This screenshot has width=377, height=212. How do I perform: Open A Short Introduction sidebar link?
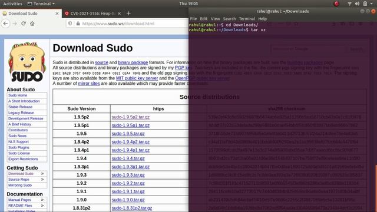click(24, 101)
